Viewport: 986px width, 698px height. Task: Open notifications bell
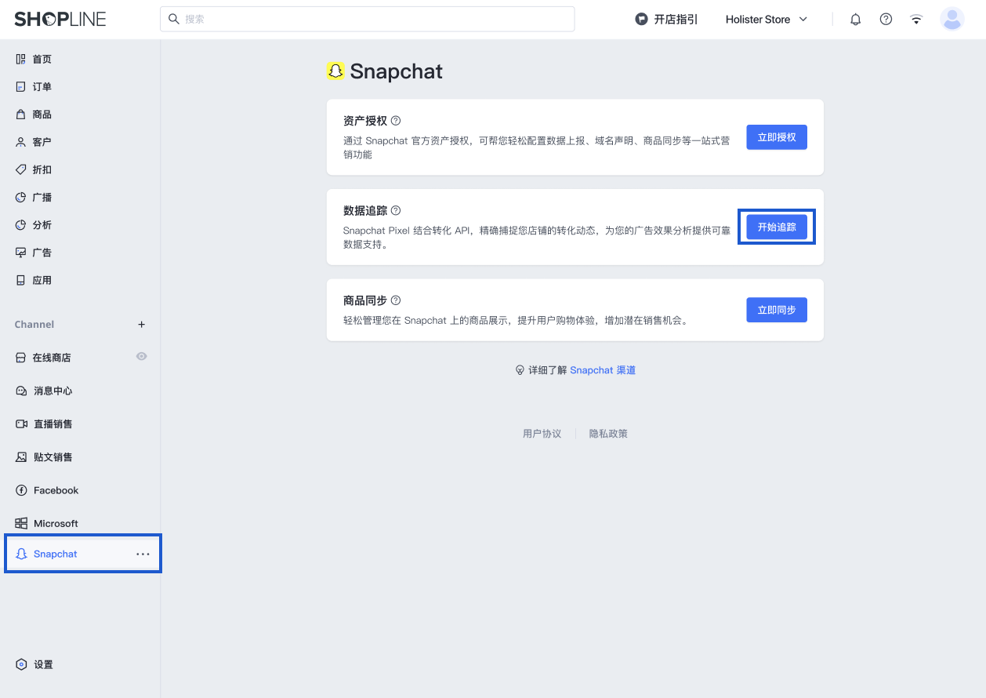pyautogui.click(x=856, y=19)
